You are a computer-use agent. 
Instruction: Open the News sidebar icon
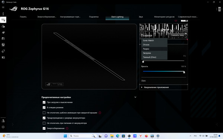point(3,57)
